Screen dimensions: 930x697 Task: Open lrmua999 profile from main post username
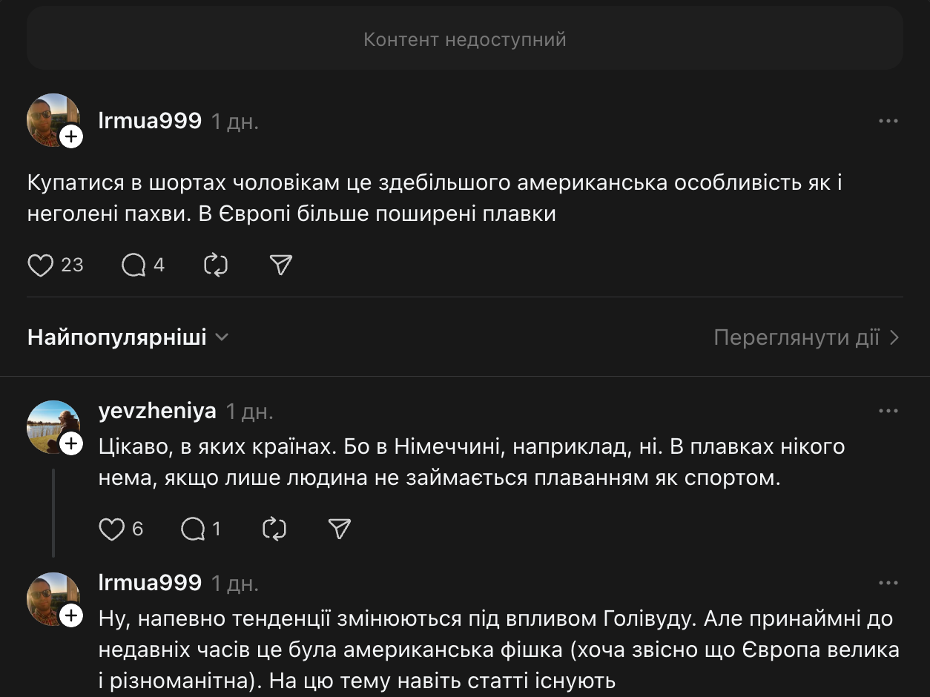tap(150, 121)
